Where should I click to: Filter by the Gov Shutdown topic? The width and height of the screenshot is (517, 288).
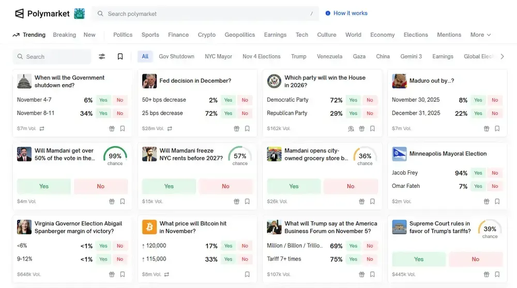(x=176, y=57)
